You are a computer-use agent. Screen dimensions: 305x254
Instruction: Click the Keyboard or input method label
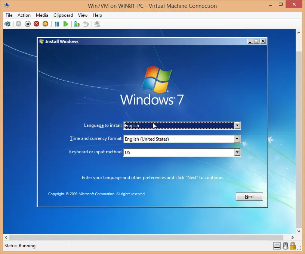(96, 152)
